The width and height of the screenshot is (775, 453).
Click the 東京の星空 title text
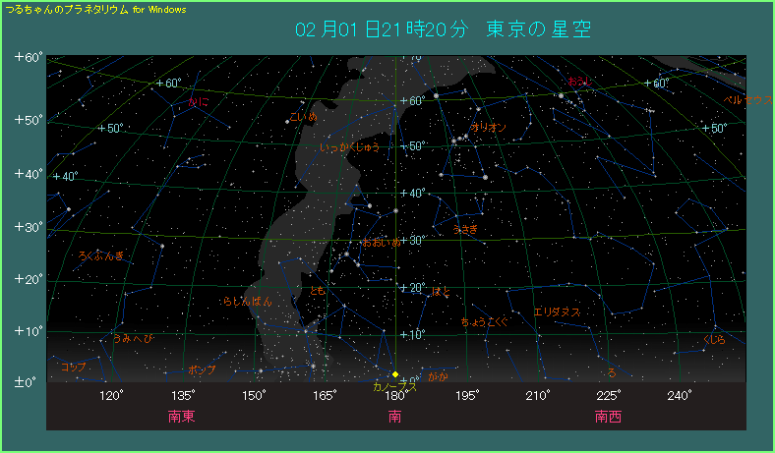[x=539, y=28]
